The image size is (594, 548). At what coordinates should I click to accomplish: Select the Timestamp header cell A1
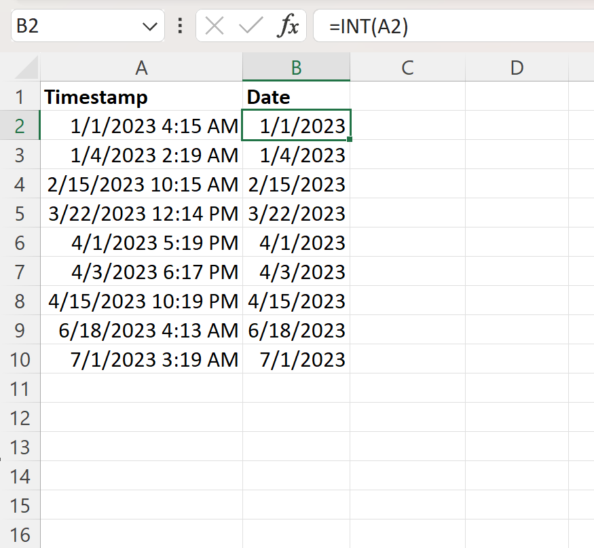coord(141,96)
